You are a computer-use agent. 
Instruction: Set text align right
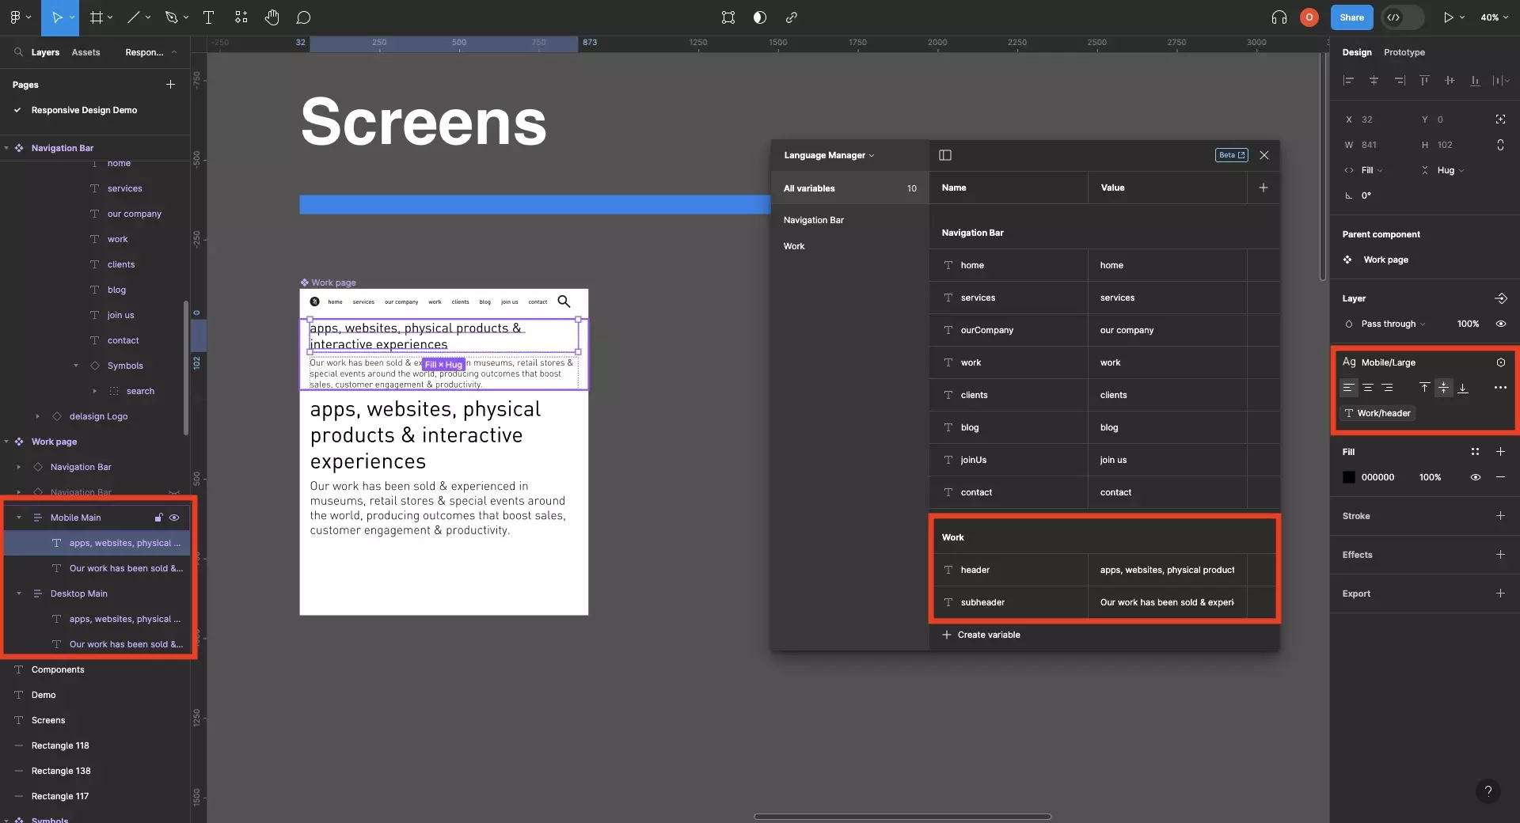1387,388
